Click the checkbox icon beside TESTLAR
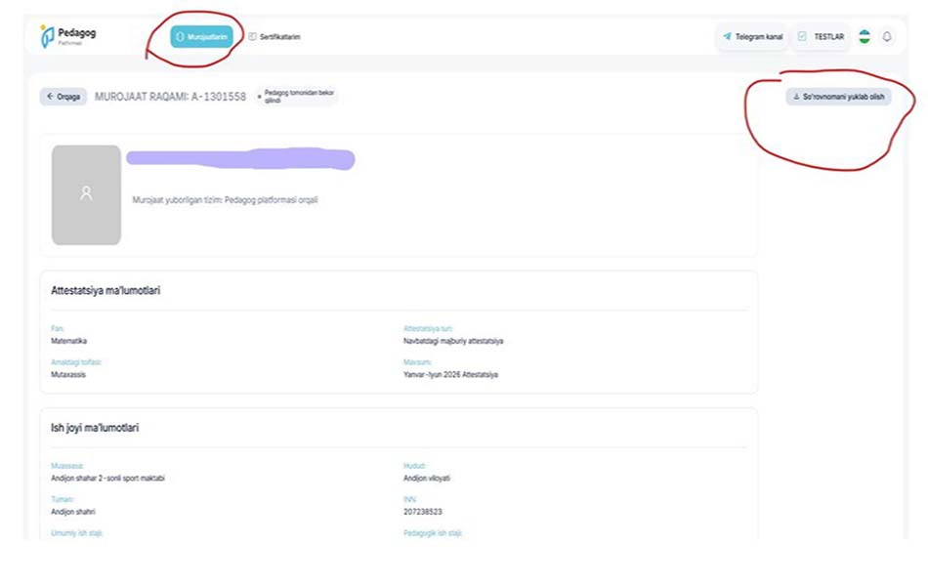 pos(802,37)
